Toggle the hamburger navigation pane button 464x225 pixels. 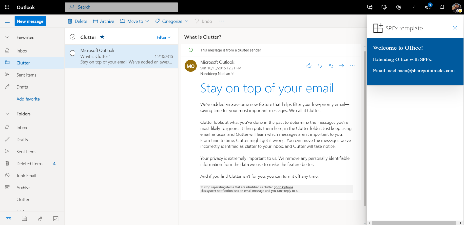tap(7, 21)
